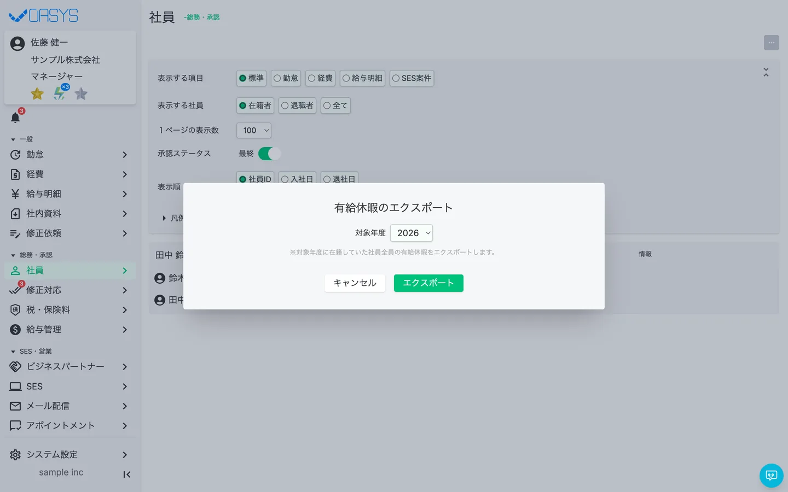Screen dimensions: 788x492
Task: Select the 標準 radio option
Action: point(251,78)
